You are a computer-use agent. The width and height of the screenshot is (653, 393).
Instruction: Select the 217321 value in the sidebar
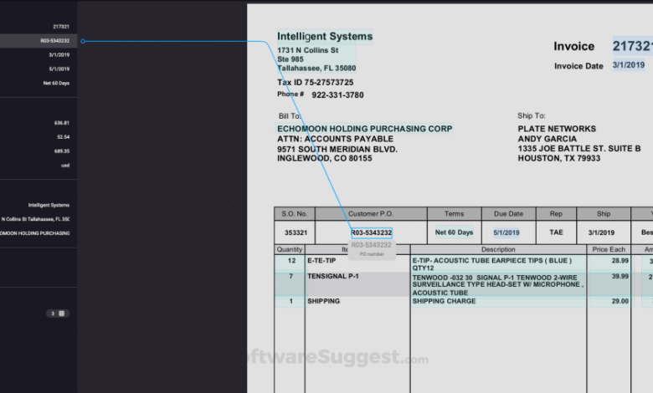[61, 27]
